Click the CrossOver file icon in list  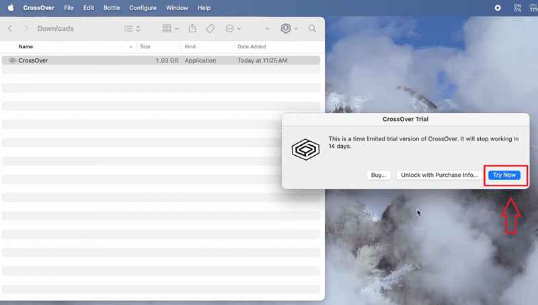point(12,60)
